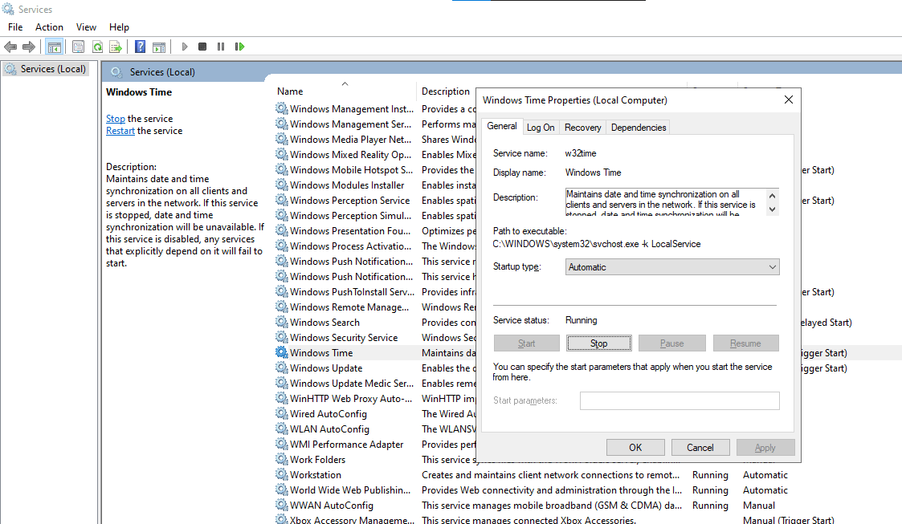Click the Pause Service toolbar icon
The image size is (902, 524).
click(x=221, y=47)
